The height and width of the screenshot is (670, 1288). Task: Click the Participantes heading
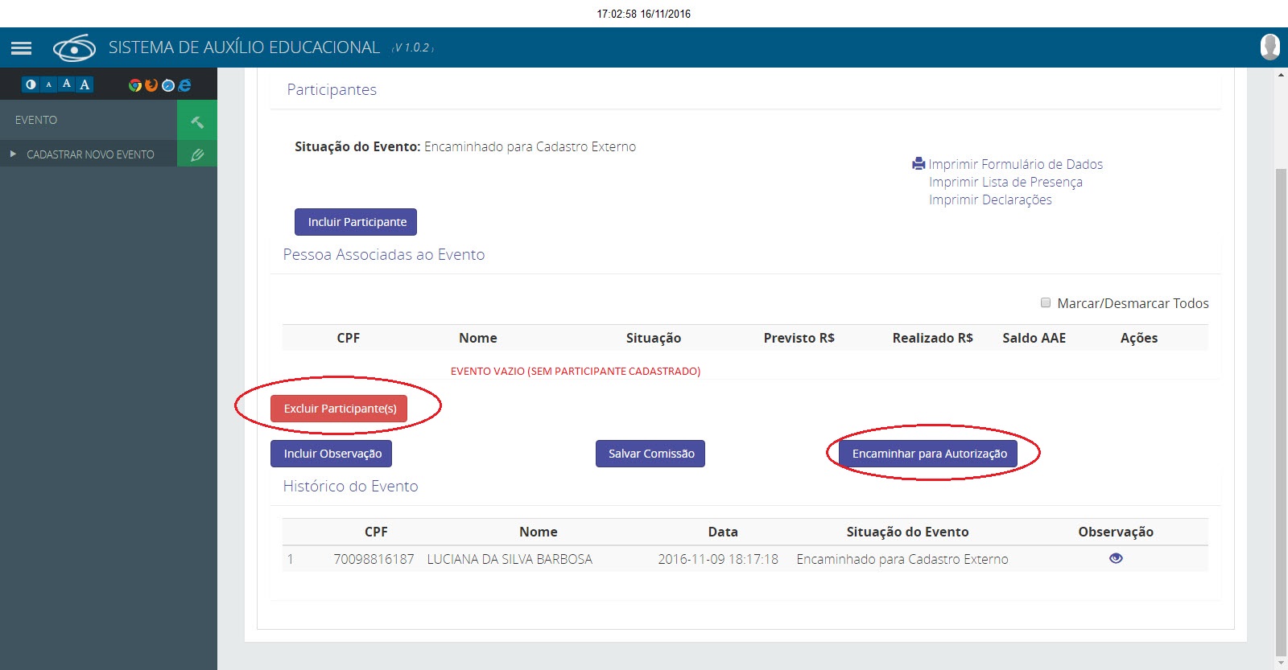pyautogui.click(x=332, y=89)
